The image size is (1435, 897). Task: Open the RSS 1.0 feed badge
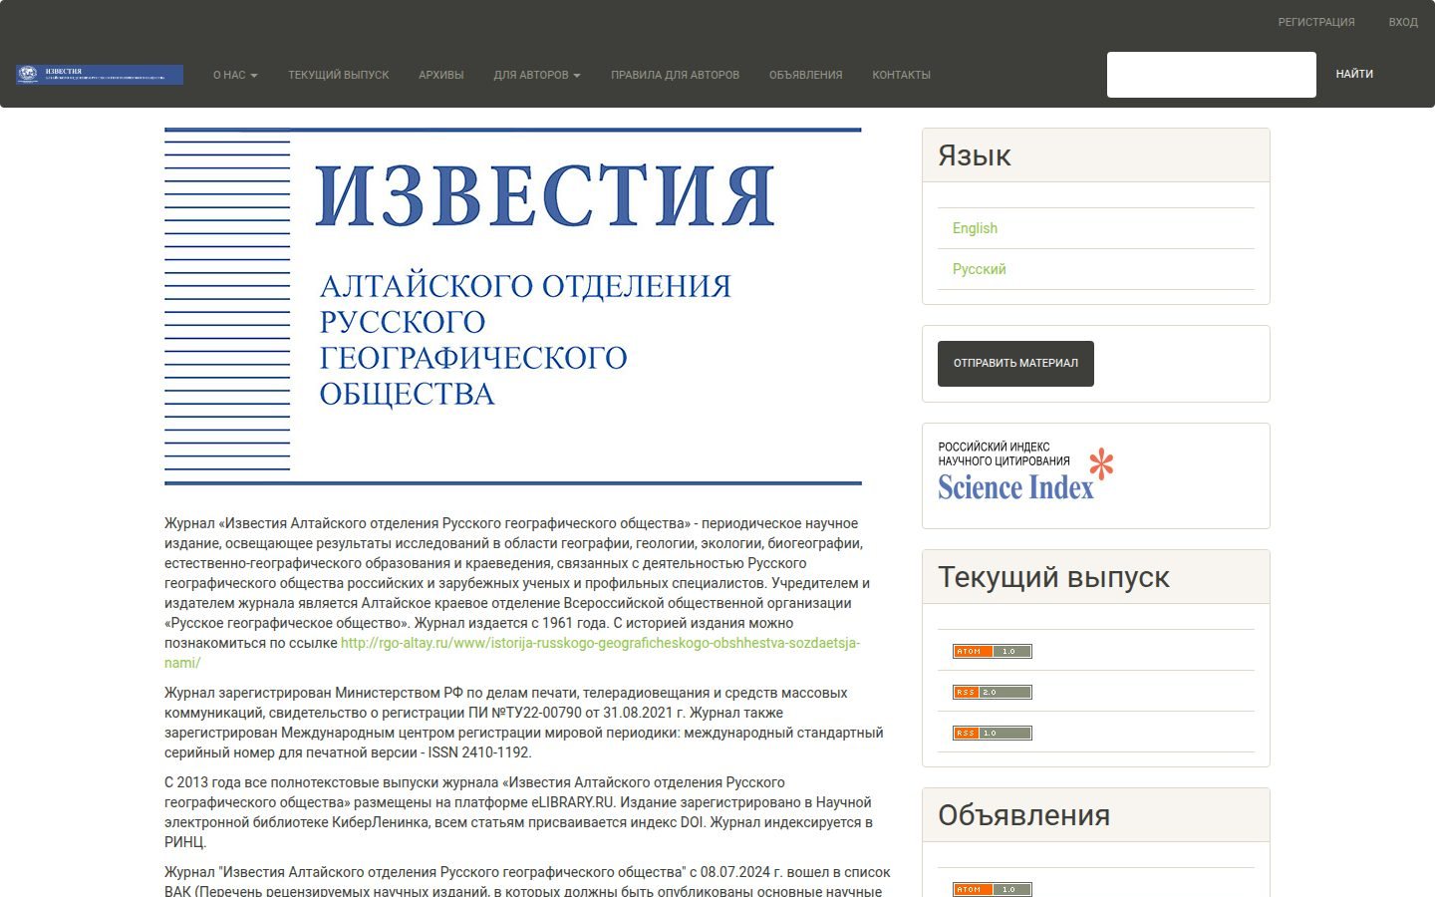click(993, 733)
